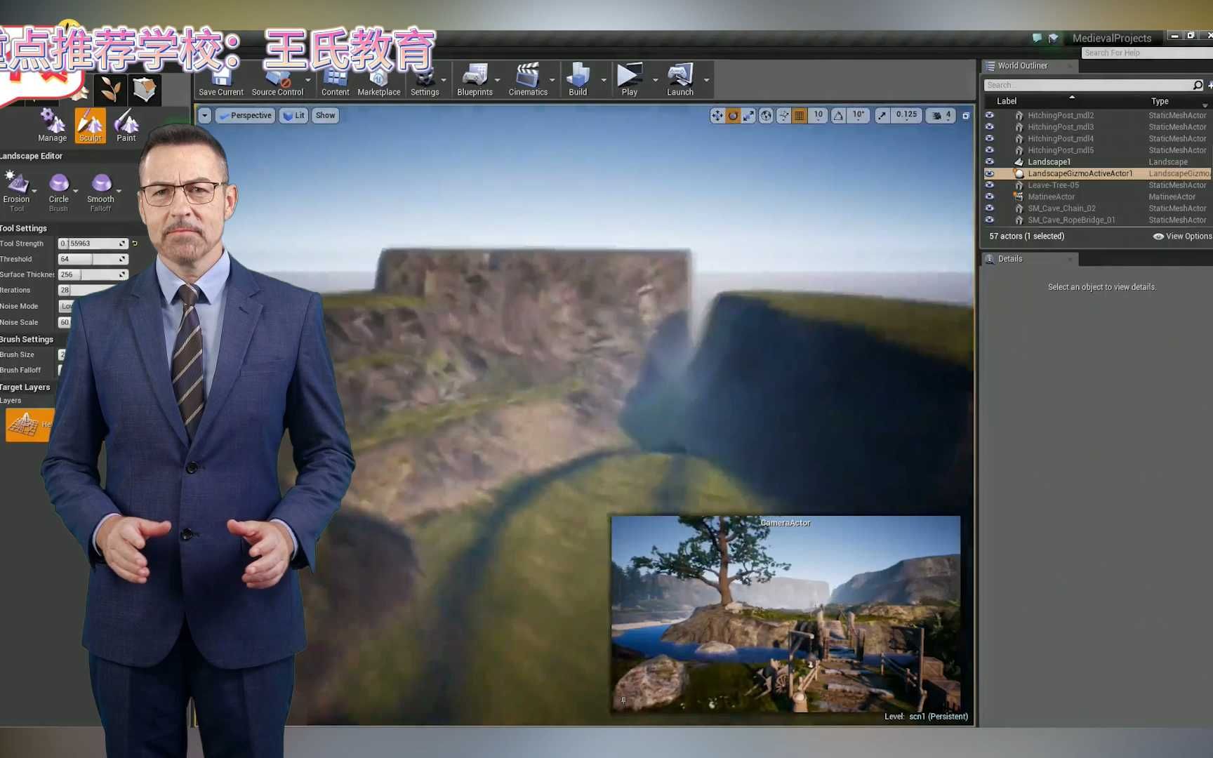Screen dimensions: 1213x758
Task: Switch to landscape Paint mode
Action: (x=126, y=126)
